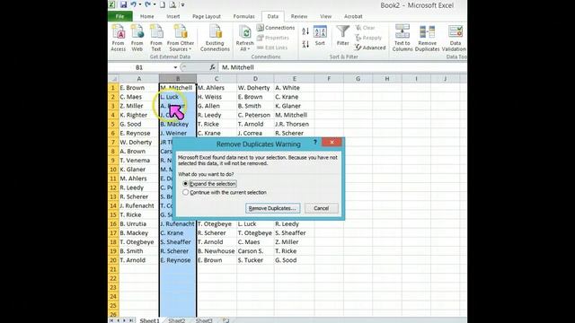
Task: Switch to Sheet3 worksheet tab
Action: (x=204, y=320)
